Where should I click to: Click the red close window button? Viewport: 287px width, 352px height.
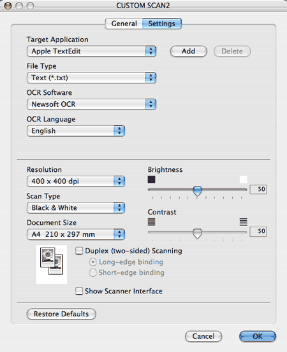(x=8, y=6)
